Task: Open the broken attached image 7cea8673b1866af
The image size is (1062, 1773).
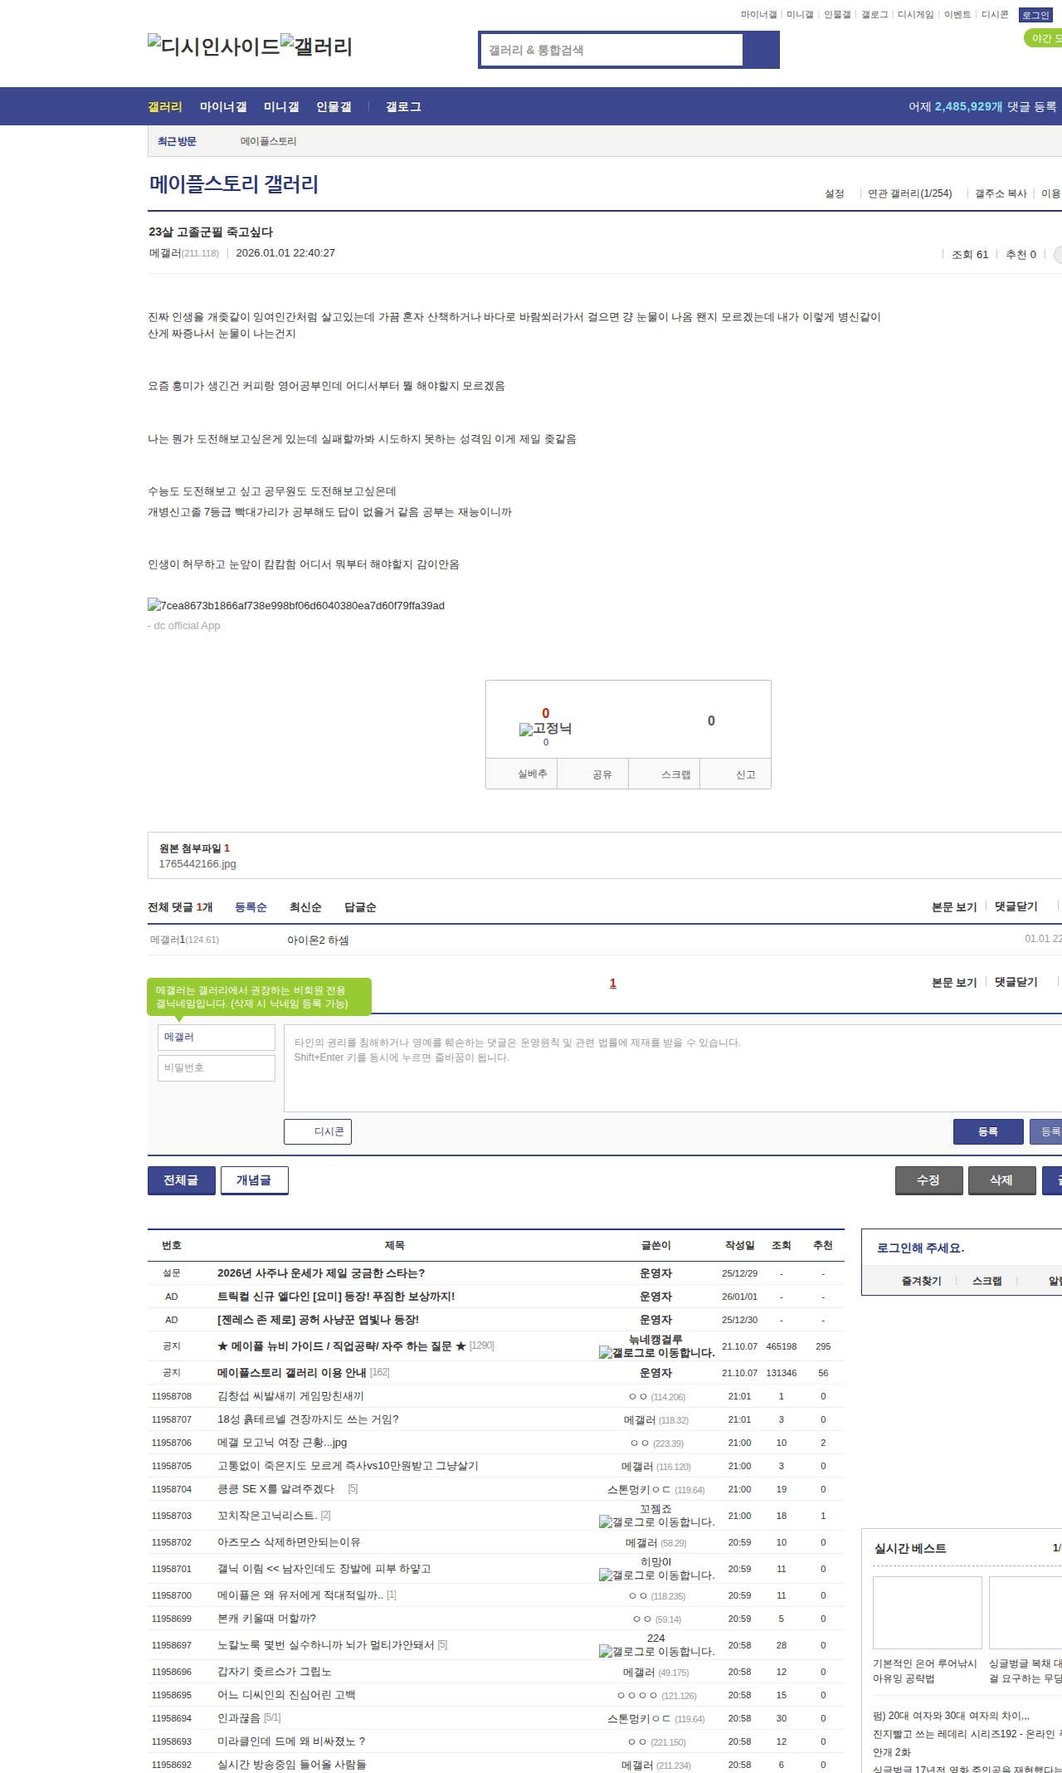Action: coord(296,605)
